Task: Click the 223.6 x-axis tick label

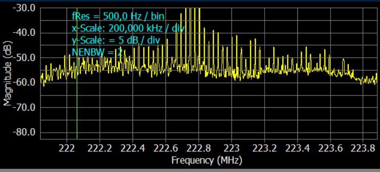Action: pos(331,149)
